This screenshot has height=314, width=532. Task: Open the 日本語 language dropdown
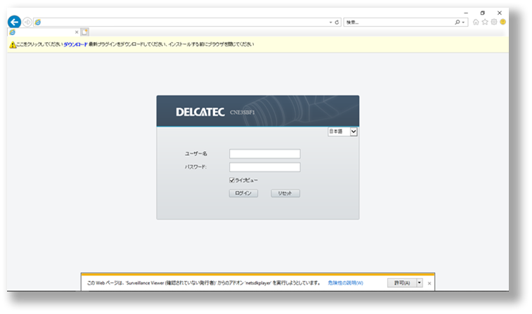343,131
